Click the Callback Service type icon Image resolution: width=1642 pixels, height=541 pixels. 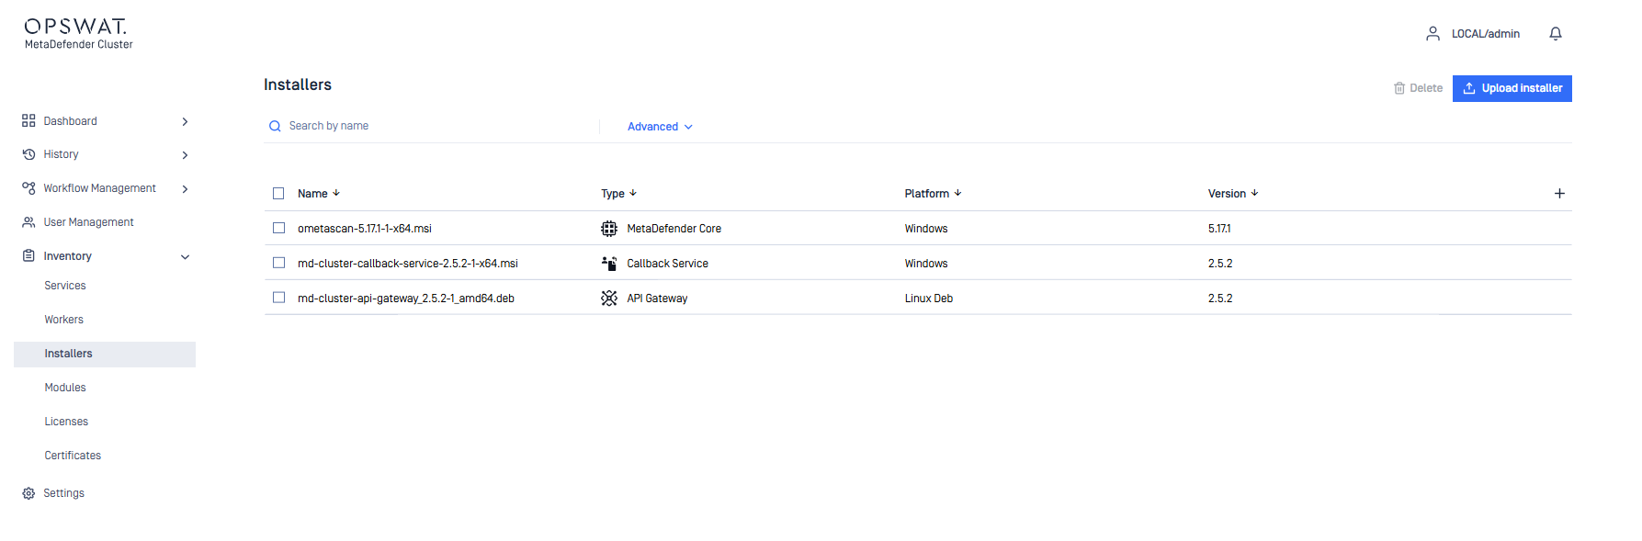[608, 264]
